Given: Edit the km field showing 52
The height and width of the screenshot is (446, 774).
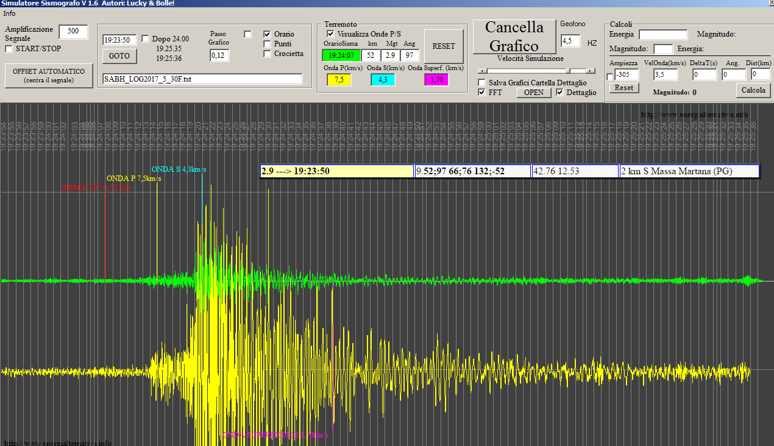Looking at the screenshot, I should tap(371, 55).
